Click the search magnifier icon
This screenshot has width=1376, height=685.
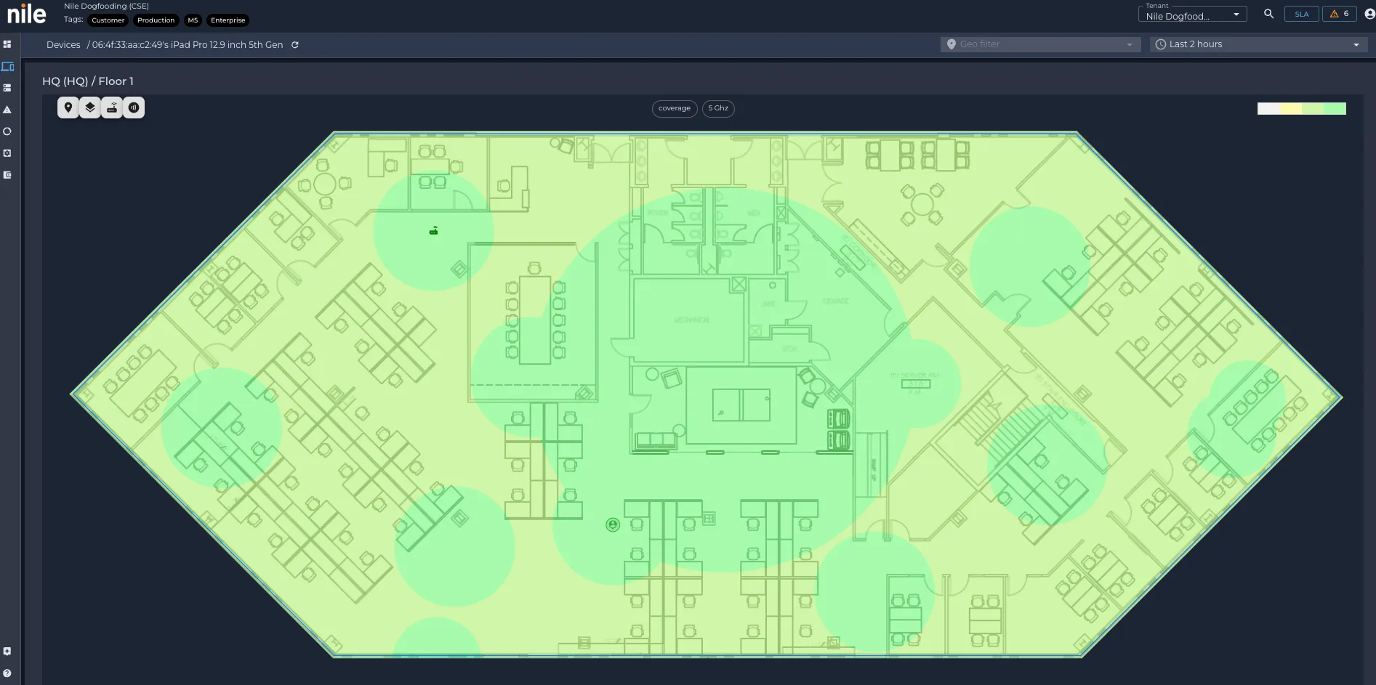pos(1268,14)
